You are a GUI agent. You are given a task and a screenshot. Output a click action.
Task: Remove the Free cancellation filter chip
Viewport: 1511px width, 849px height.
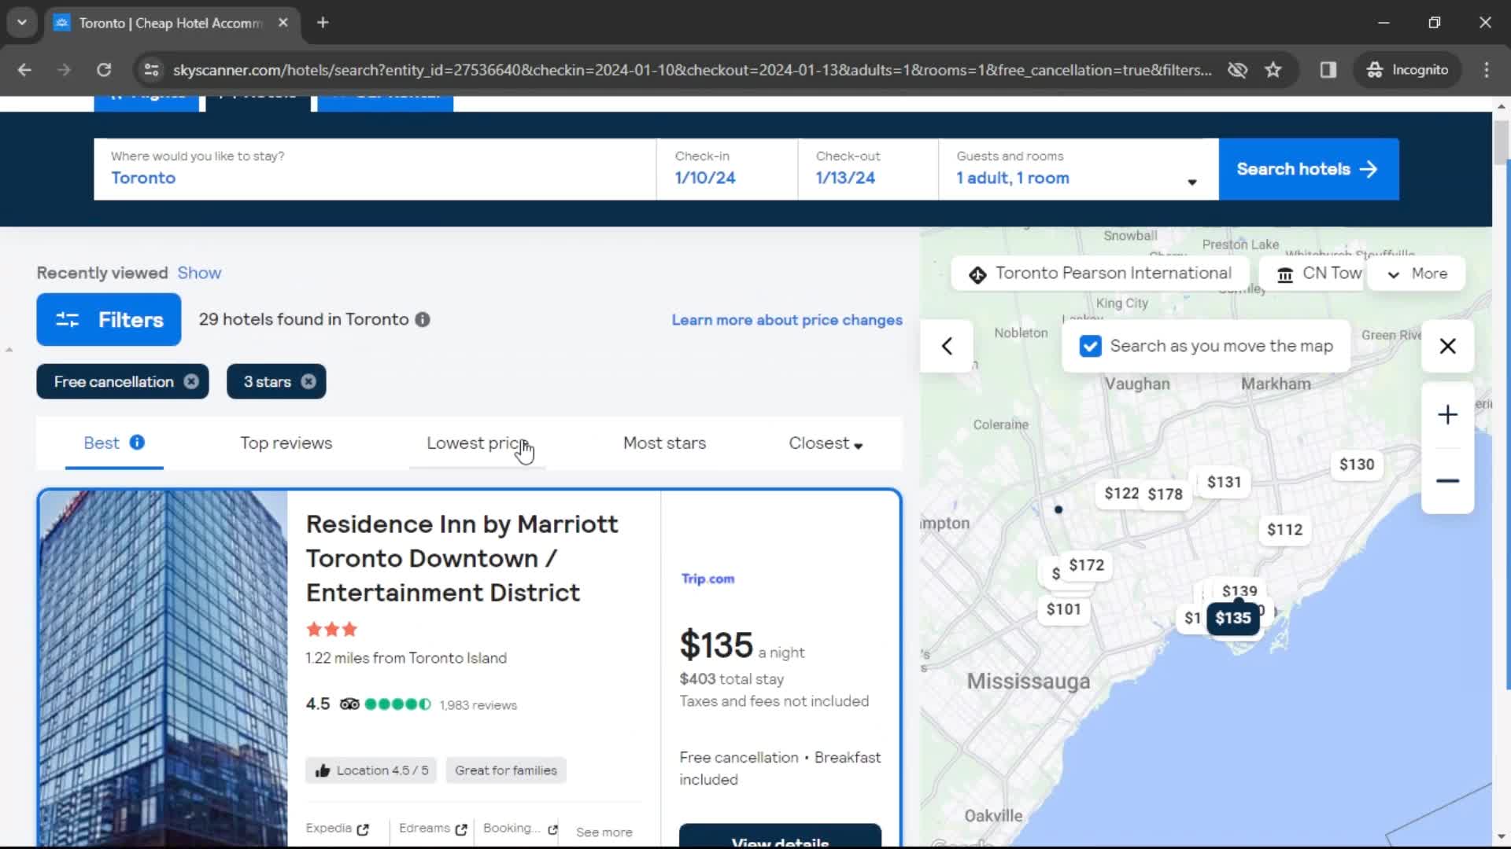(191, 381)
